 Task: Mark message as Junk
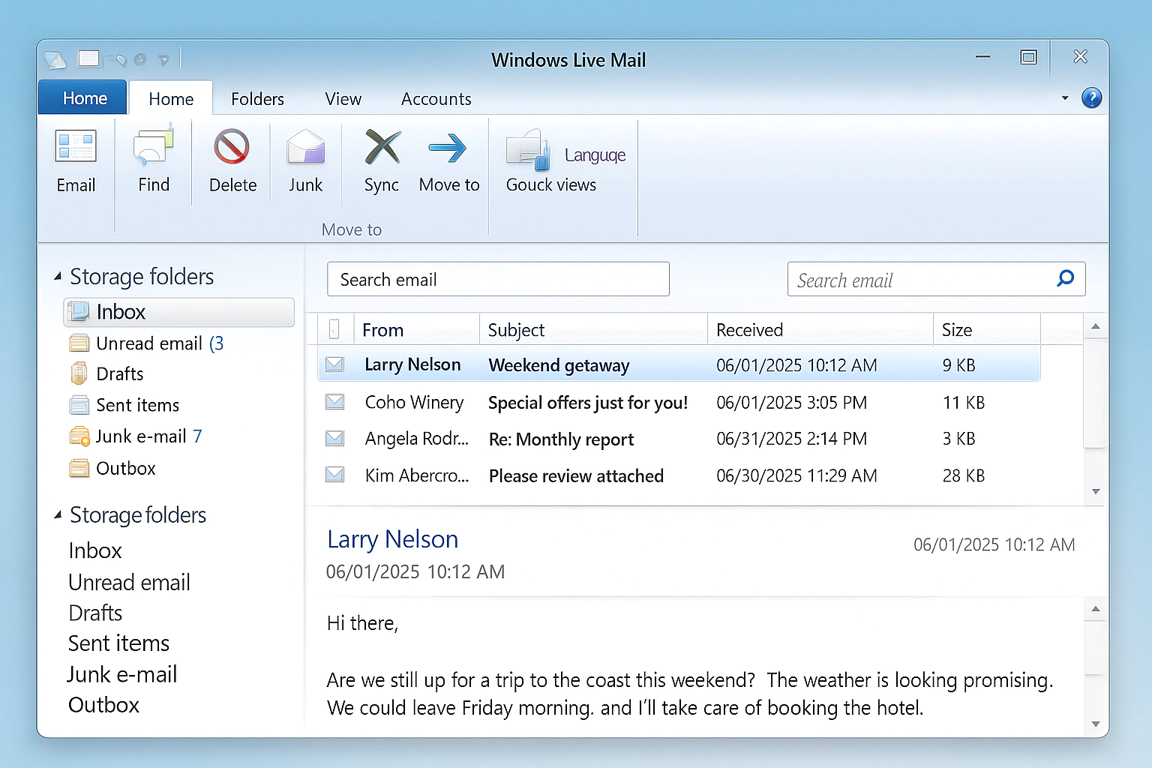coord(305,147)
